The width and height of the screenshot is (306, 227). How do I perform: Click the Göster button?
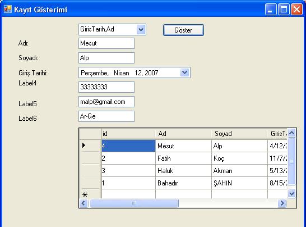(x=183, y=30)
